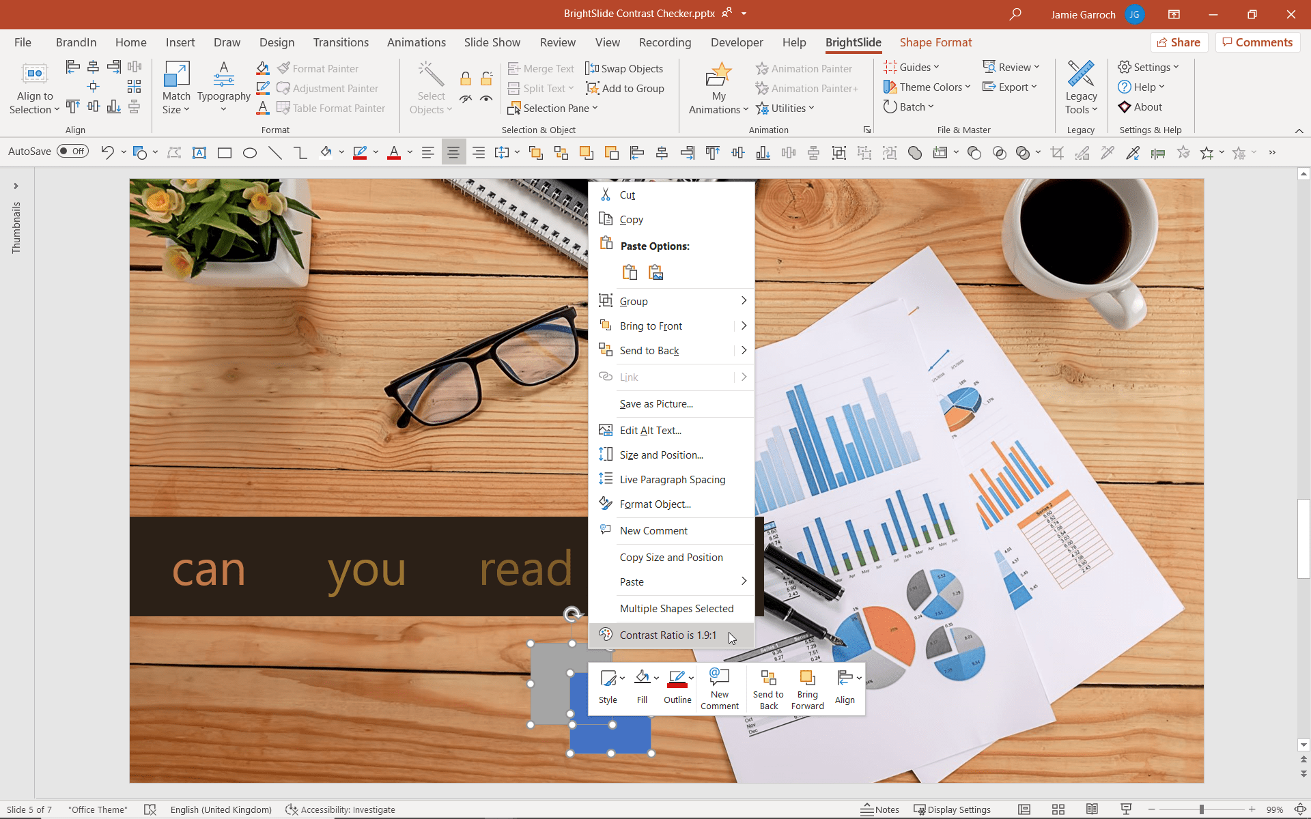Screen dimensions: 1311x819
Task: Click the lock shape padlock icon
Action: click(465, 78)
